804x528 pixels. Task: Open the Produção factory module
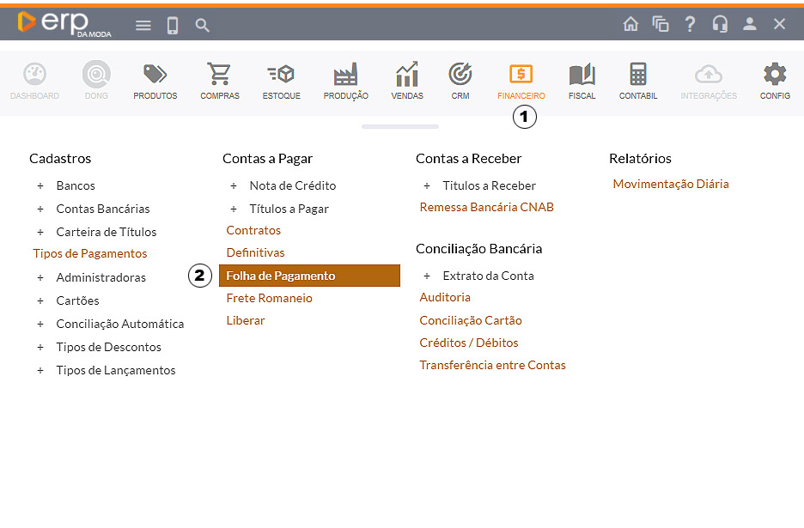(x=345, y=81)
